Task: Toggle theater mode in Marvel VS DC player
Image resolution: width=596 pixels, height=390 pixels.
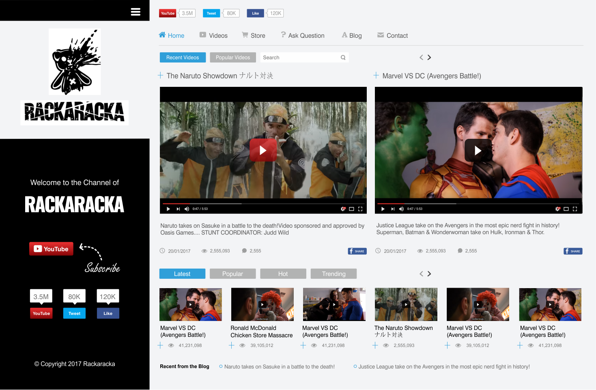Action: pyautogui.click(x=566, y=209)
